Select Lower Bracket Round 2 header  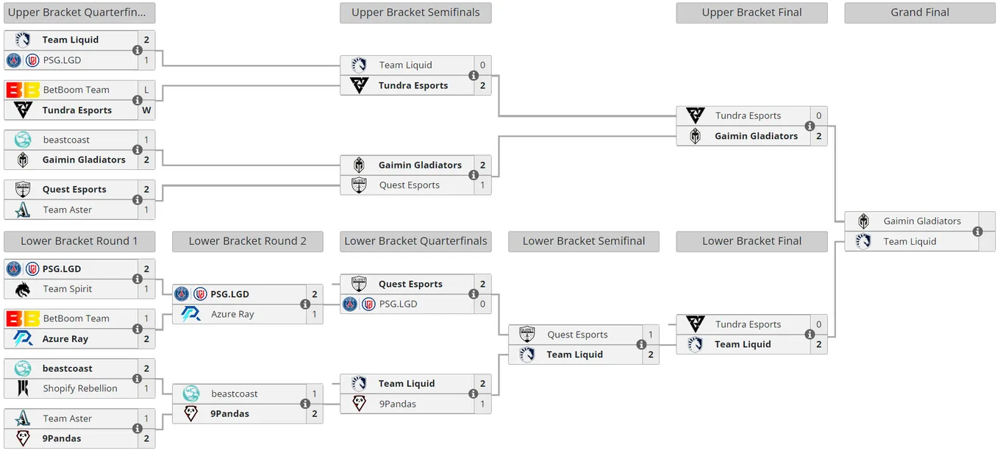click(248, 241)
